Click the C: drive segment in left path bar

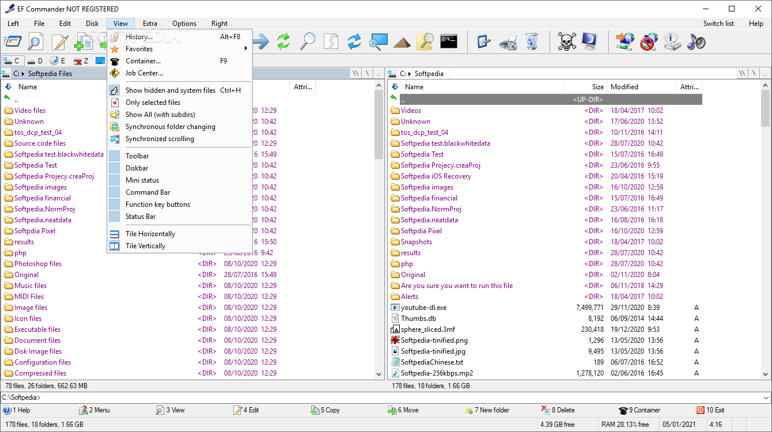point(17,74)
